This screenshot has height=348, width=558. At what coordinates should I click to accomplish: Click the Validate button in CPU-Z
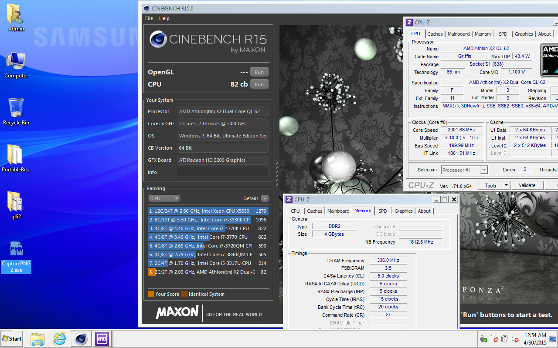527,185
